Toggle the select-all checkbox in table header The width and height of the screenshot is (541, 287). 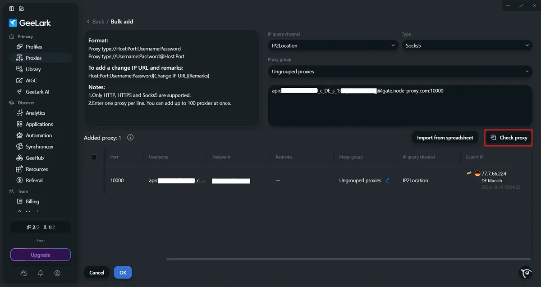pos(94,157)
